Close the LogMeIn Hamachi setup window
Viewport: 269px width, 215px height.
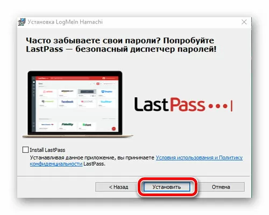244,22
